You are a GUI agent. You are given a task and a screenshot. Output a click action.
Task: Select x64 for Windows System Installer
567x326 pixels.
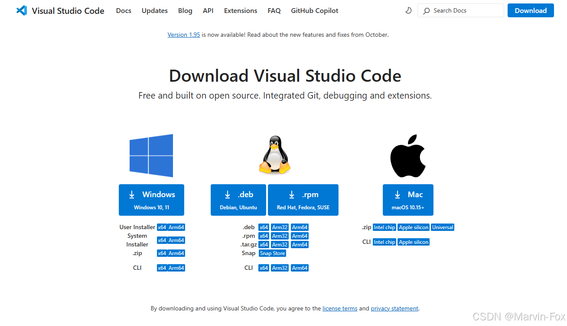(162, 240)
